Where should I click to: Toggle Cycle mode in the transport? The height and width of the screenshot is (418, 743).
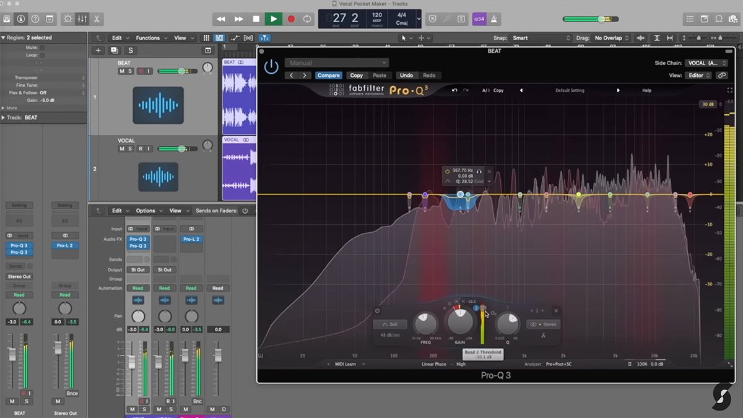pyautogui.click(x=308, y=19)
